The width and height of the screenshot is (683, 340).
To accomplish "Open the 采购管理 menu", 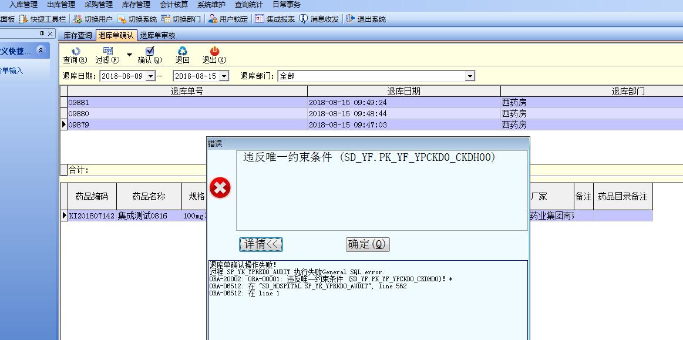I will point(99,5).
